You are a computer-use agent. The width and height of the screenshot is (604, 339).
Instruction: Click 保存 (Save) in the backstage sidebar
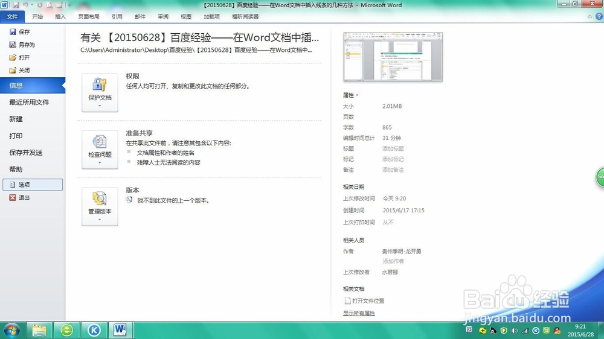[20, 32]
